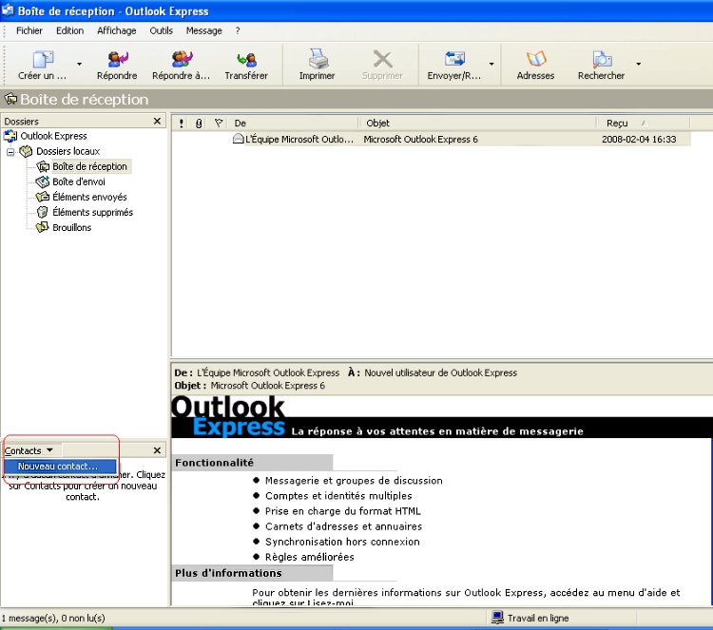Image resolution: width=713 pixels, height=630 pixels.
Task: Open dropdown arrow beside Créer un message
Action: [79, 65]
